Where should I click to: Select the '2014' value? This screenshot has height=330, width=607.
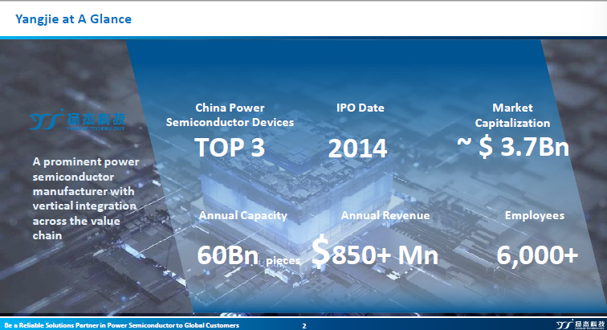(357, 149)
